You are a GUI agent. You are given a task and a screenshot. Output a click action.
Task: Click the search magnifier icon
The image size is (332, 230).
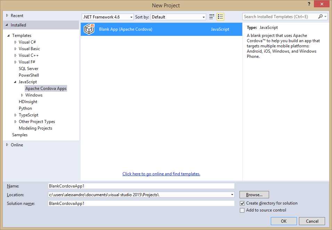pyautogui.click(x=319, y=16)
